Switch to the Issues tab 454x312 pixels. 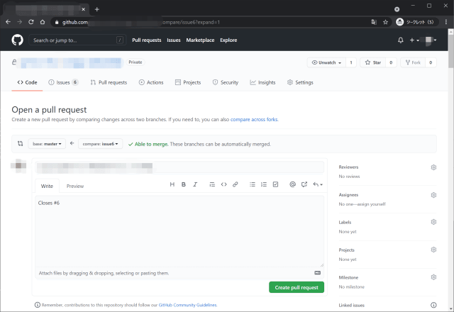tap(63, 82)
